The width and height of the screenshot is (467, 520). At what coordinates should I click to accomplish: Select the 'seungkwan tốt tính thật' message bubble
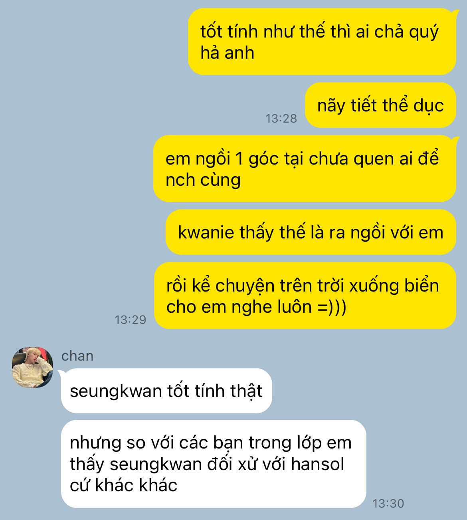[166, 391]
